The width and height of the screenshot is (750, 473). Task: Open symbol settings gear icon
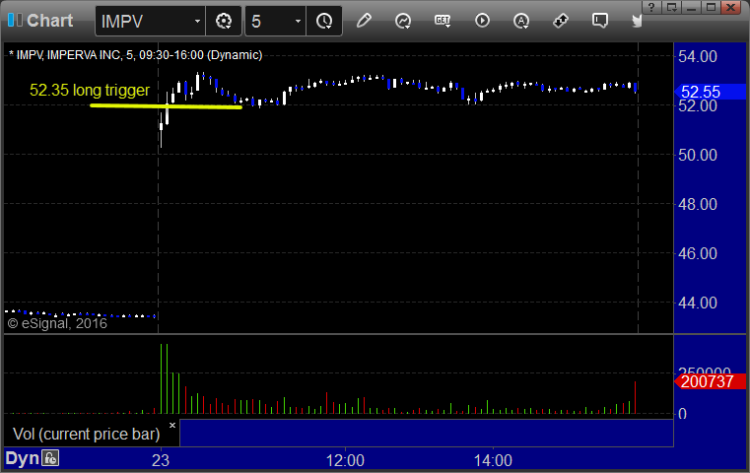(224, 21)
